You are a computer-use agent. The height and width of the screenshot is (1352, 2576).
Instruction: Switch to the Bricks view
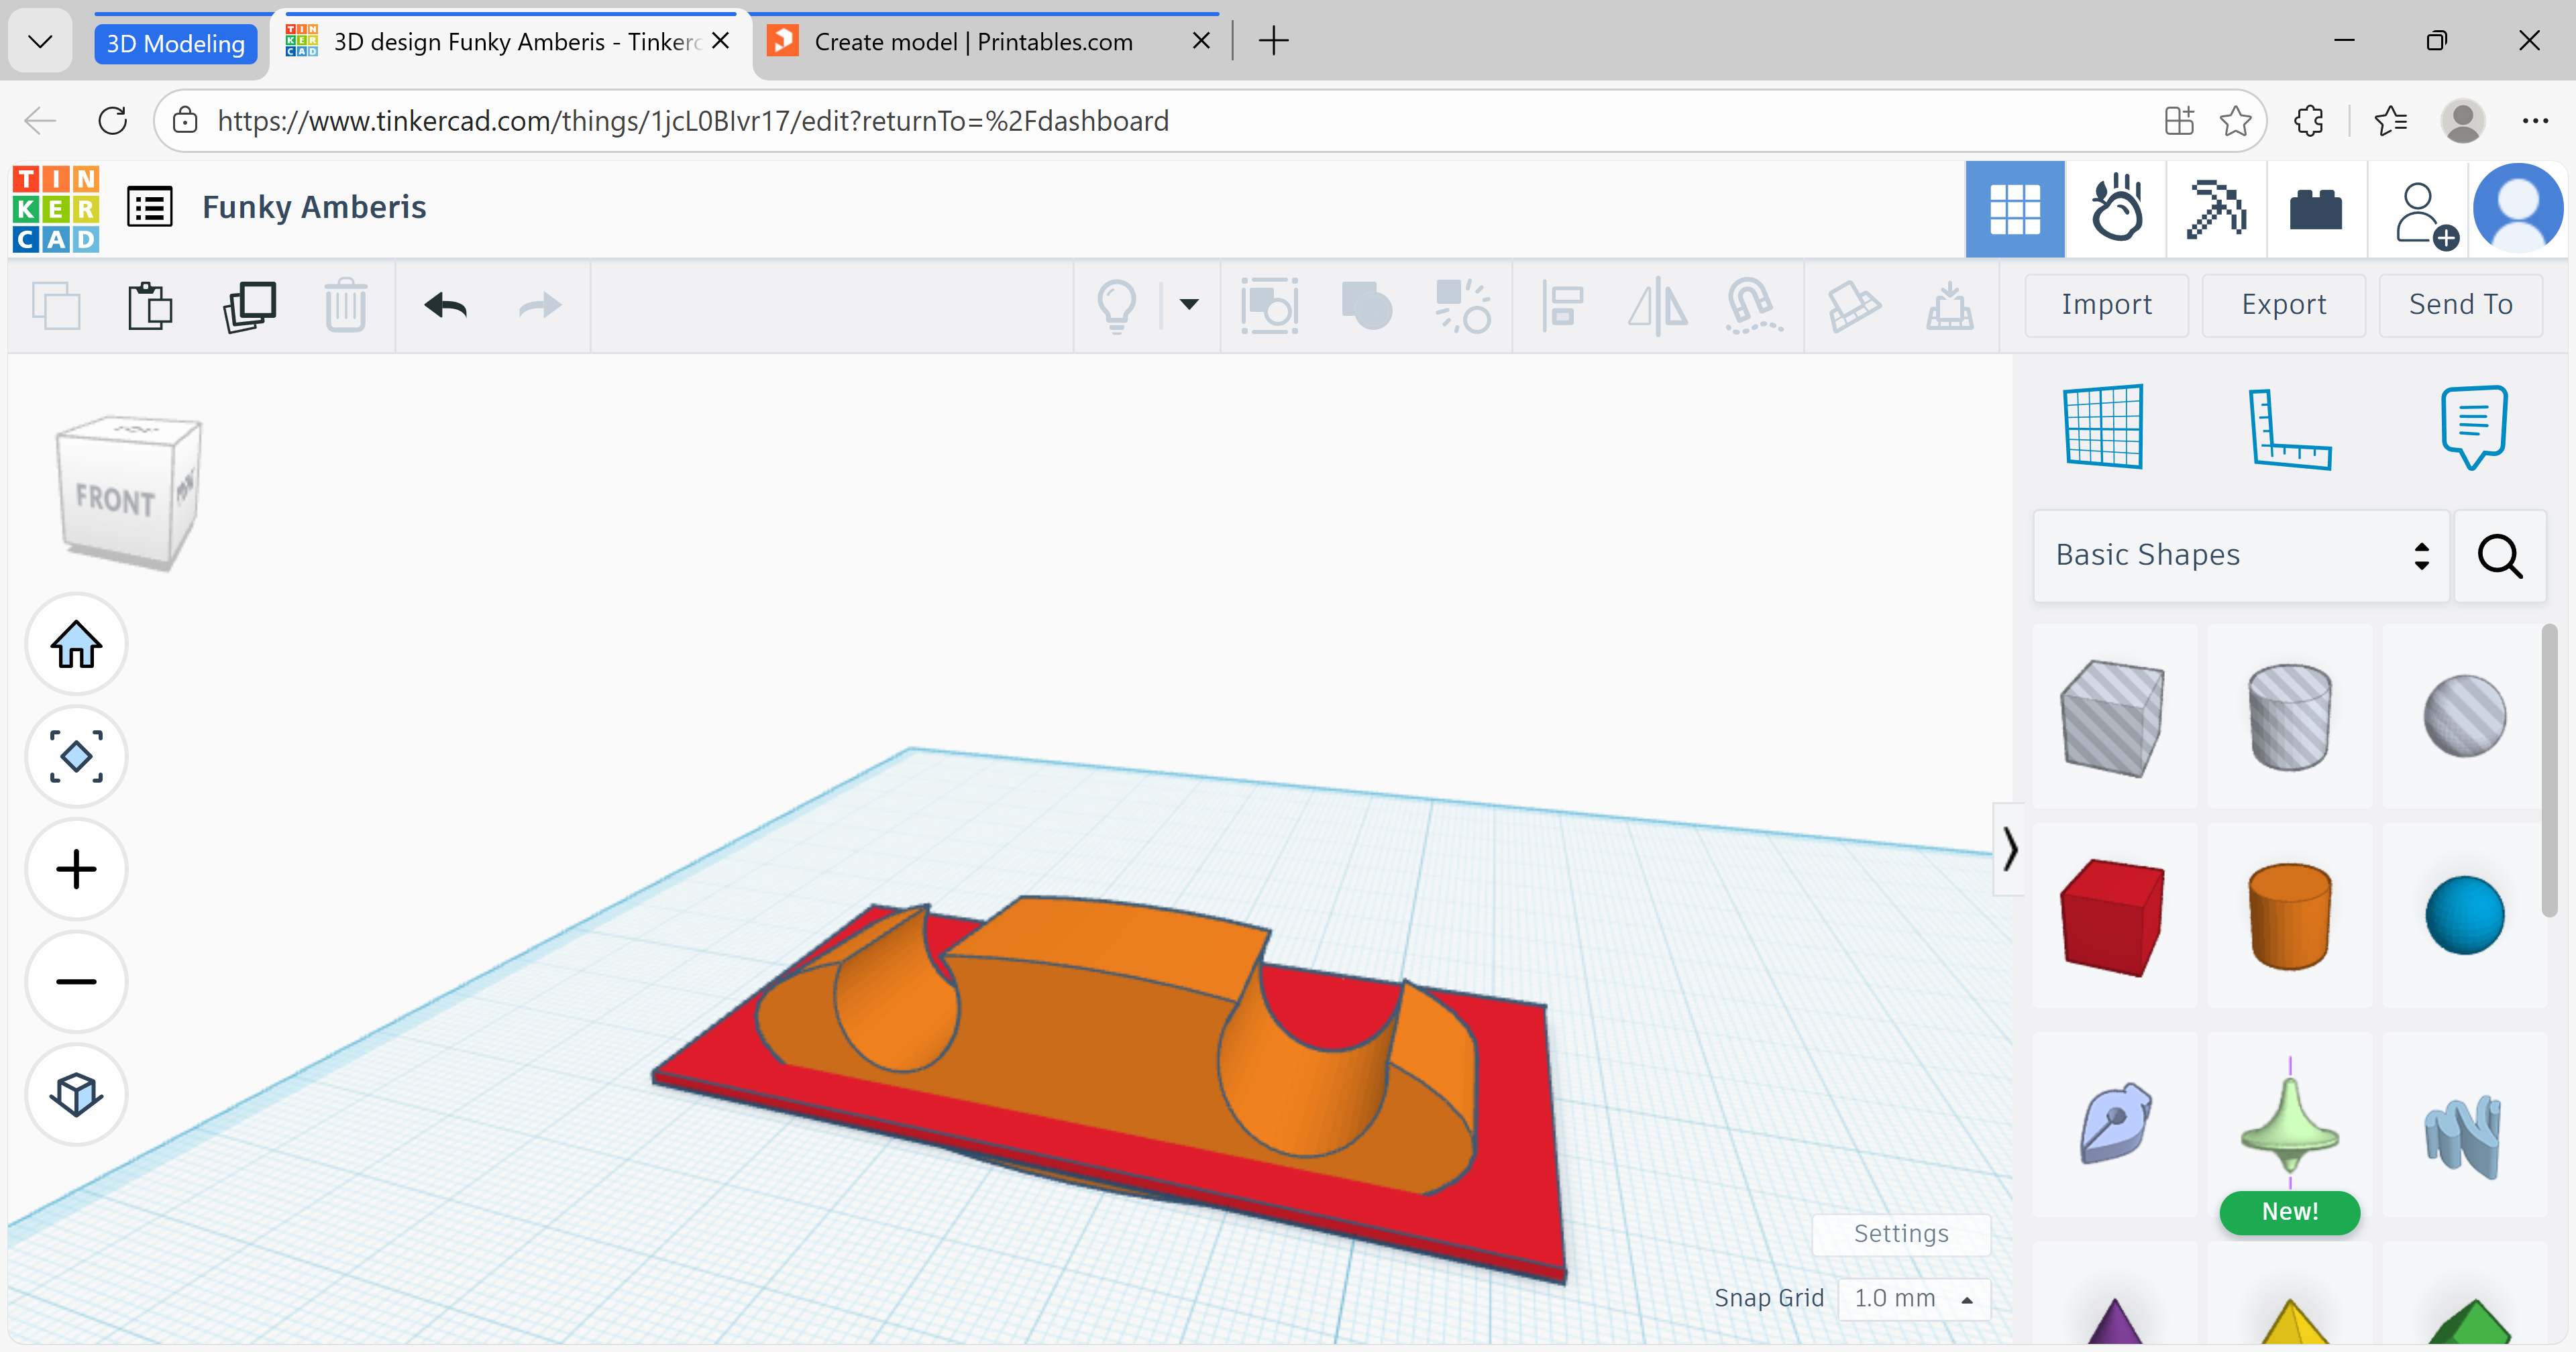[2316, 209]
